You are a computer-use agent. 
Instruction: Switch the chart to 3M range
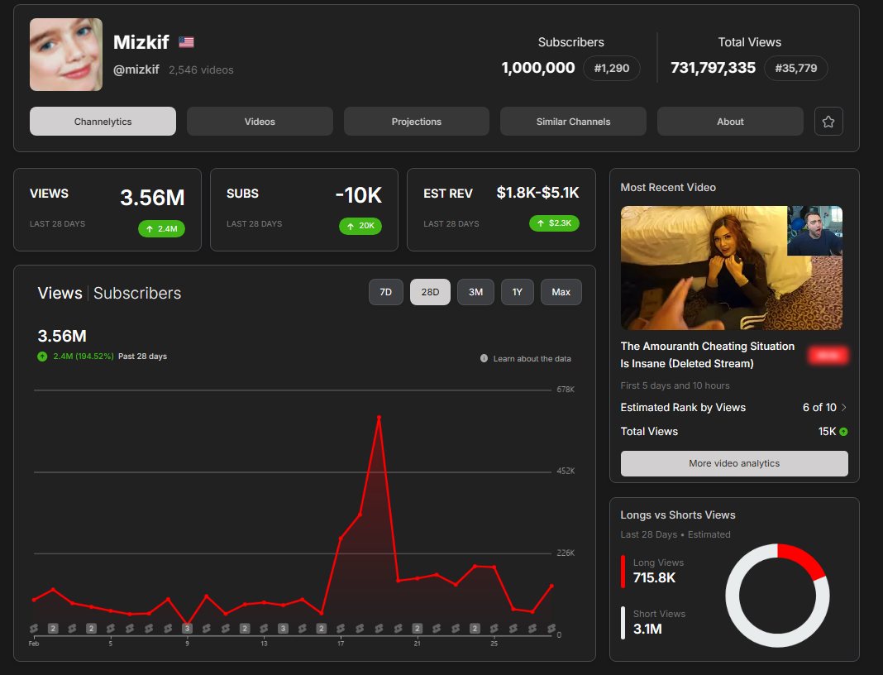click(x=476, y=292)
